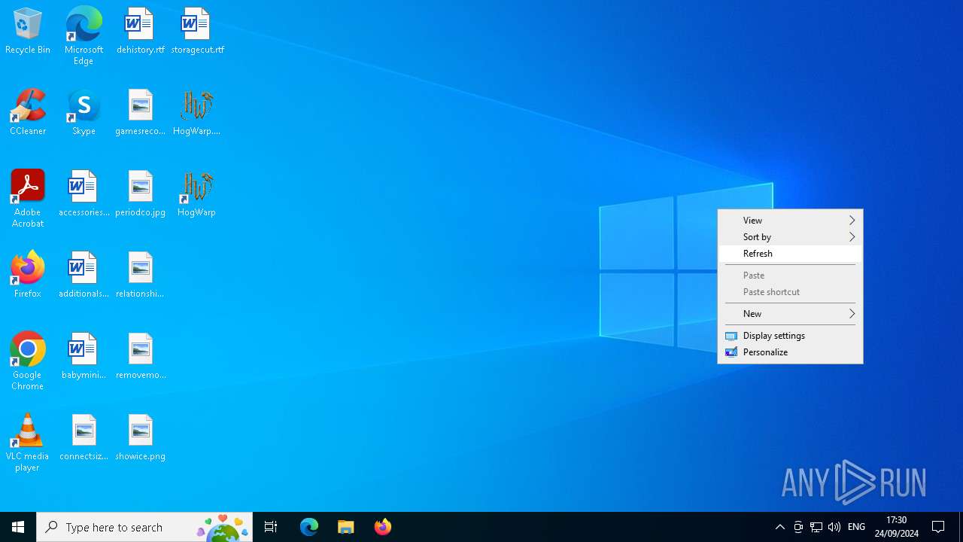Select the dehistory.rtf file icon
Viewport: 963px width, 542px height.
(x=140, y=32)
